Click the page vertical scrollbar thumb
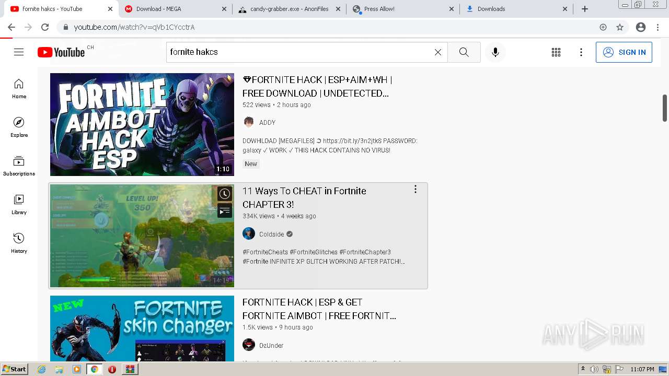The image size is (669, 376). 665,108
